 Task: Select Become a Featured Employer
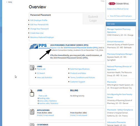click(42, 37)
